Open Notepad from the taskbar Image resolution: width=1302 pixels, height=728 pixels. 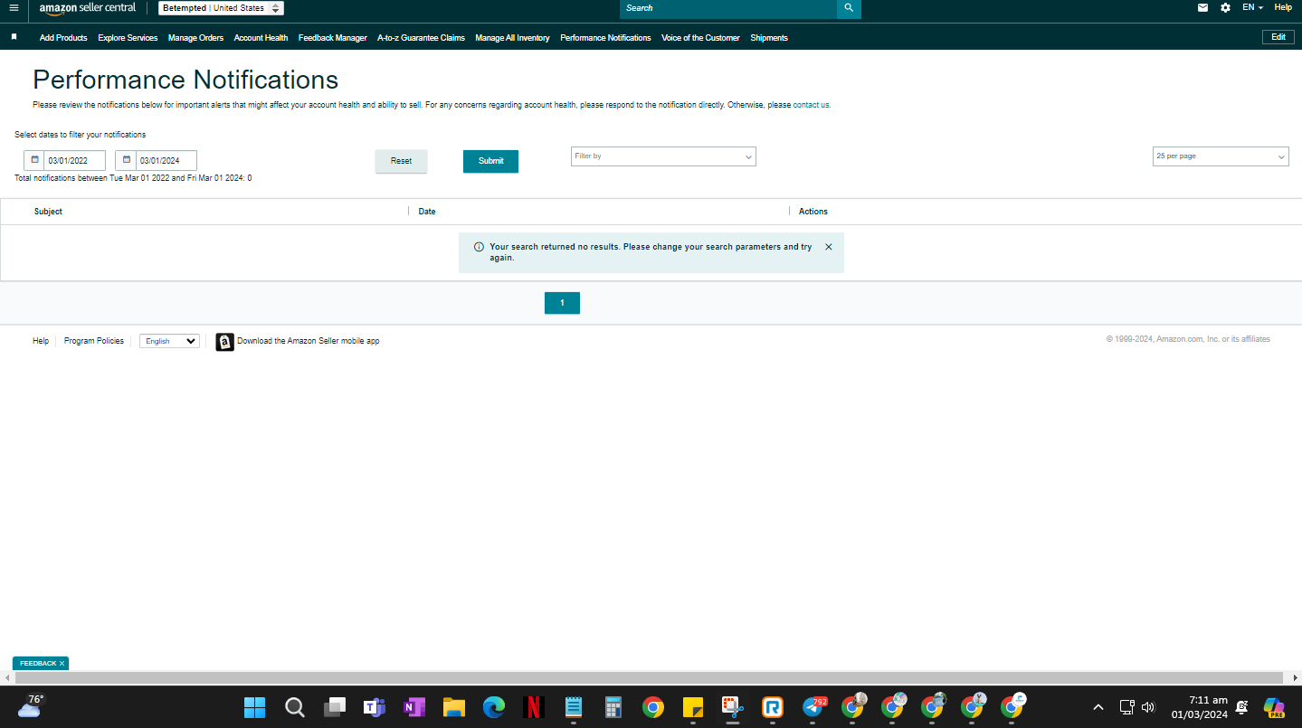pyautogui.click(x=574, y=707)
